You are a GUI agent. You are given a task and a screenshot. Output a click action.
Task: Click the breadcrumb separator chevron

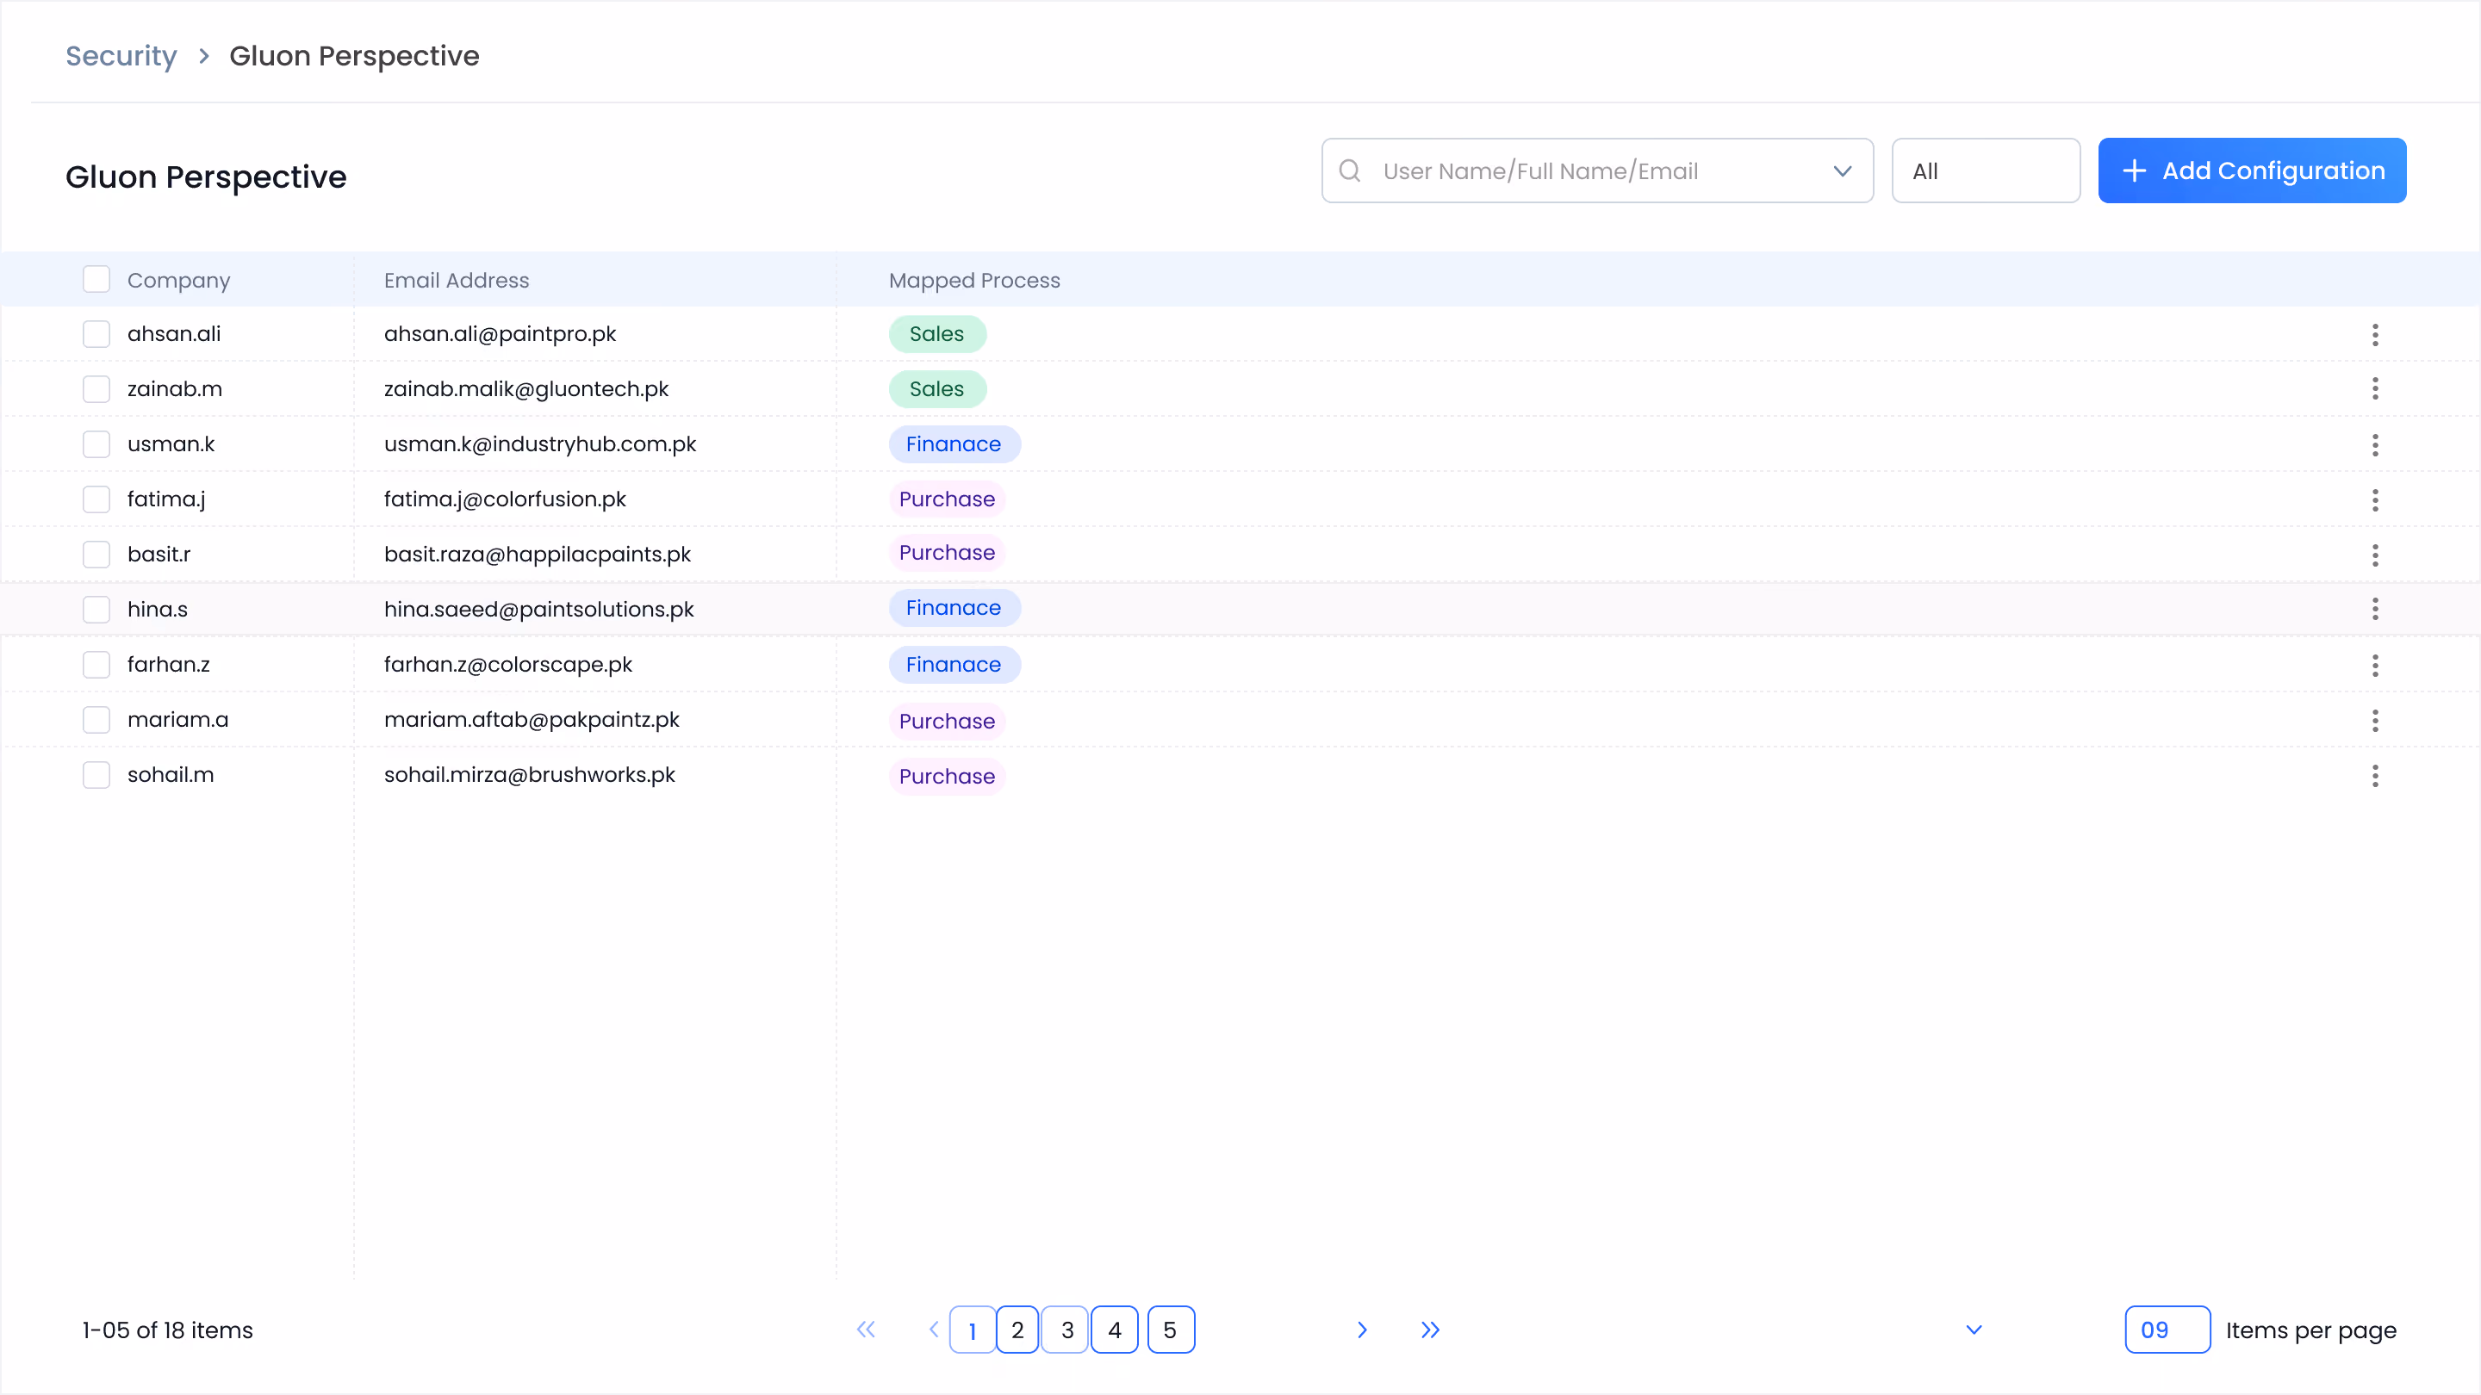tap(203, 56)
